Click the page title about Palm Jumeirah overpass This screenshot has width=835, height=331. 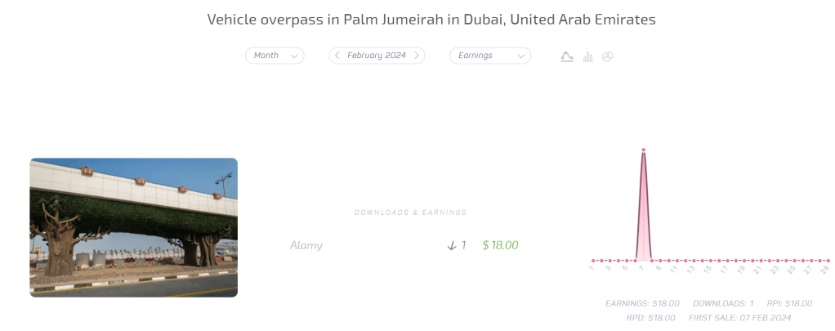(431, 20)
